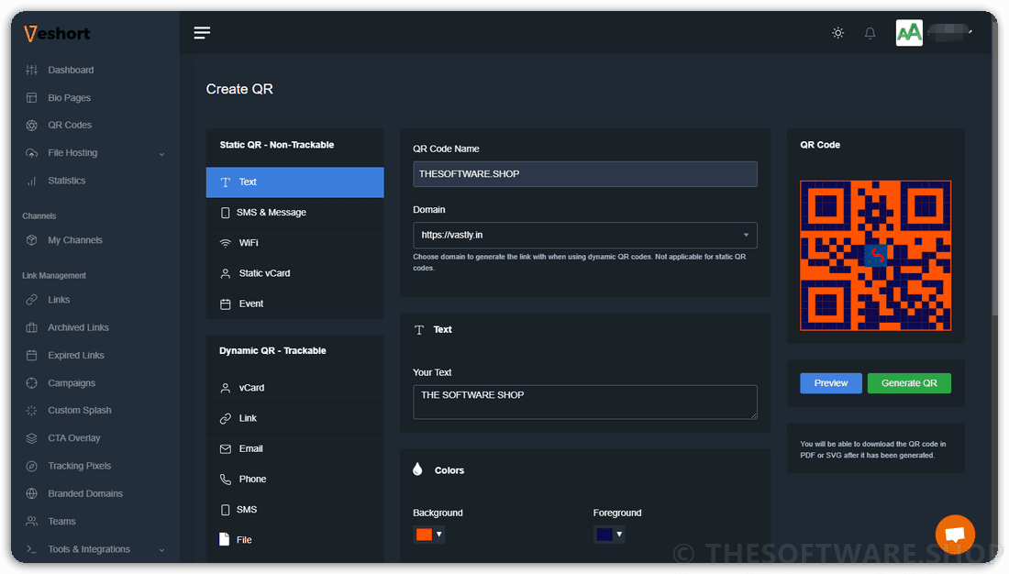Screen dimensions: 1009x574
Task: Go to Dashboard page
Action: coord(71,70)
